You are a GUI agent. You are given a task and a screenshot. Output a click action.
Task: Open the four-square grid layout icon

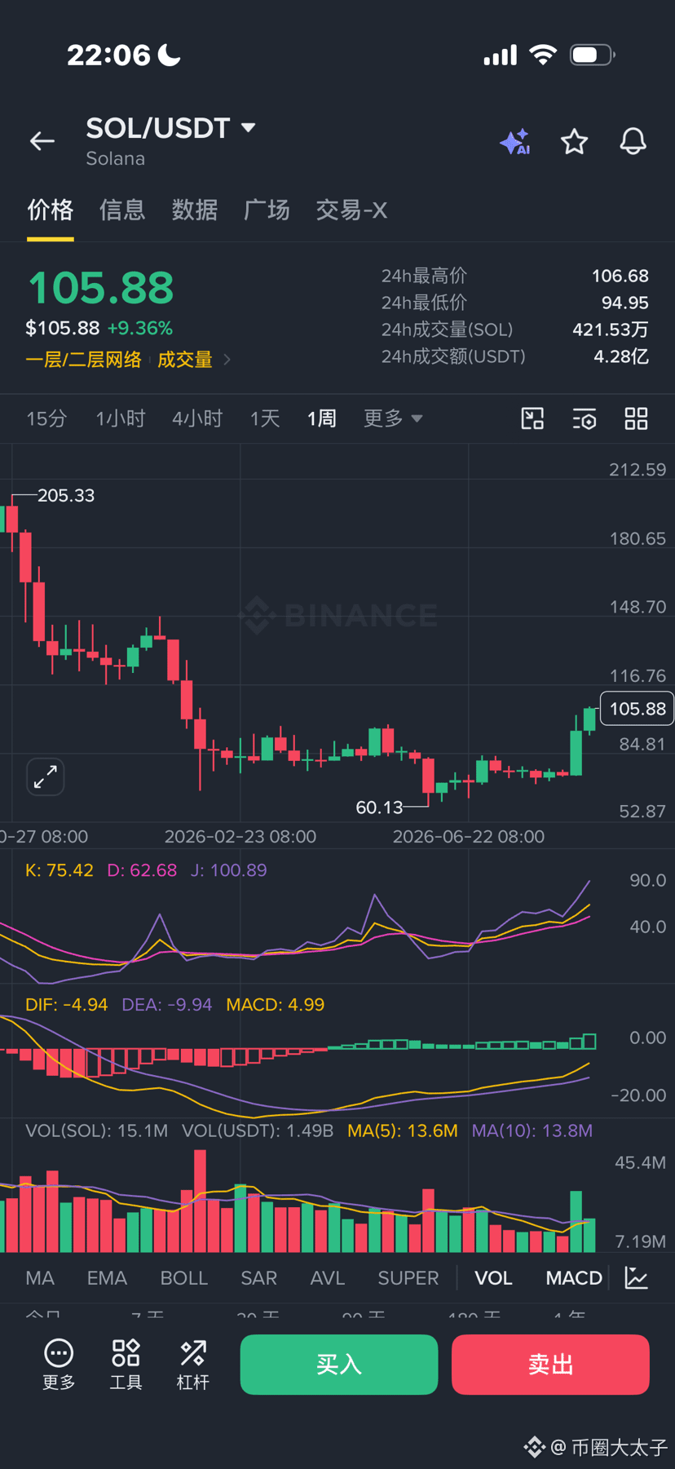pos(636,418)
